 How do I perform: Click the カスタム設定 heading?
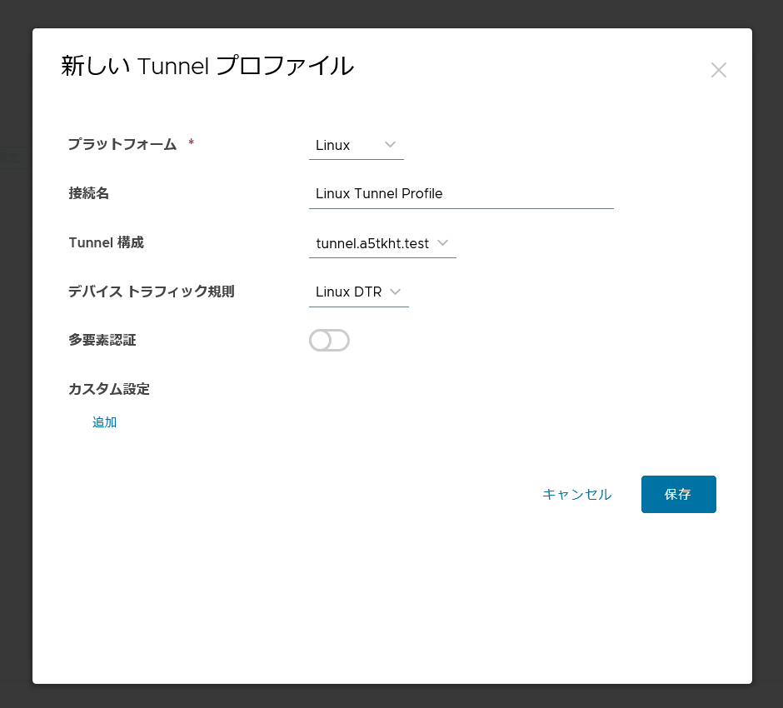pos(109,389)
